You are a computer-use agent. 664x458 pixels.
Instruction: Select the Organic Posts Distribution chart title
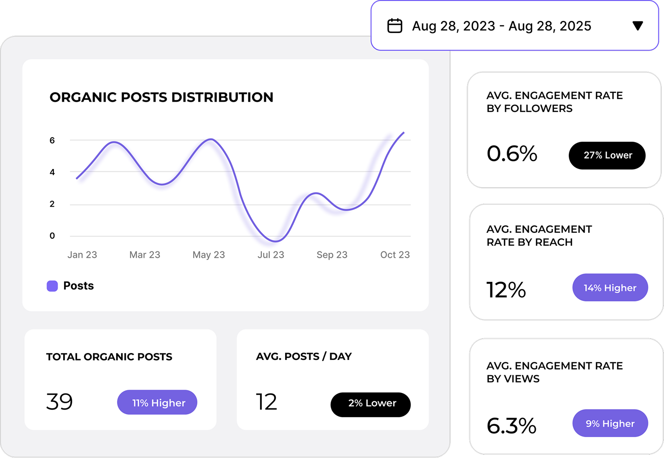tap(162, 98)
